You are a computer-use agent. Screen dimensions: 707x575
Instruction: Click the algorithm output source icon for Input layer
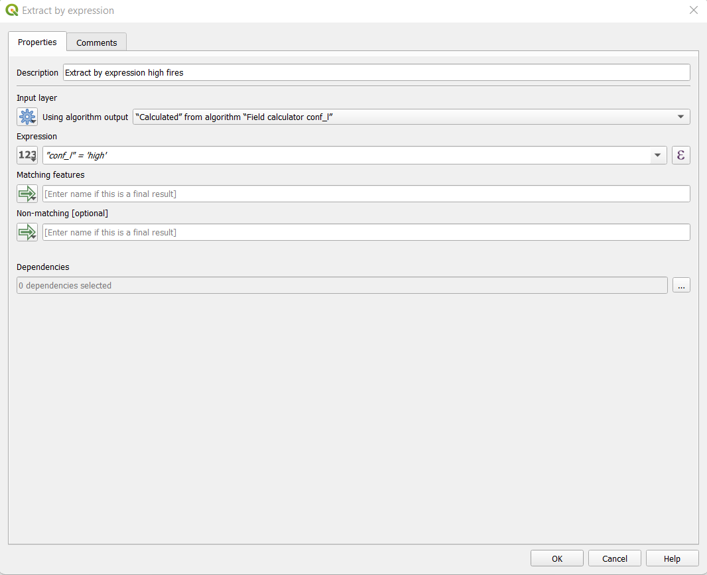(x=27, y=117)
